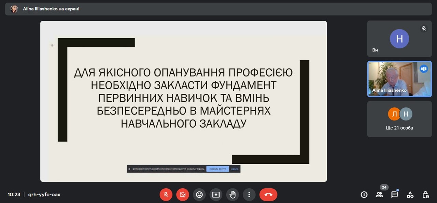This screenshot has width=437, height=203.
Task: Open the three-dot more options menu
Action: coord(249,194)
